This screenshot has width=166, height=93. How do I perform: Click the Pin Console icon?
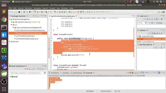pos(146,73)
